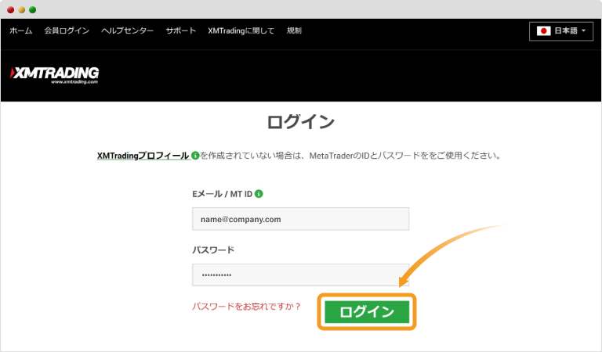Go to ホーム in the navigation bar
This screenshot has width=602, height=352.
pos(20,31)
